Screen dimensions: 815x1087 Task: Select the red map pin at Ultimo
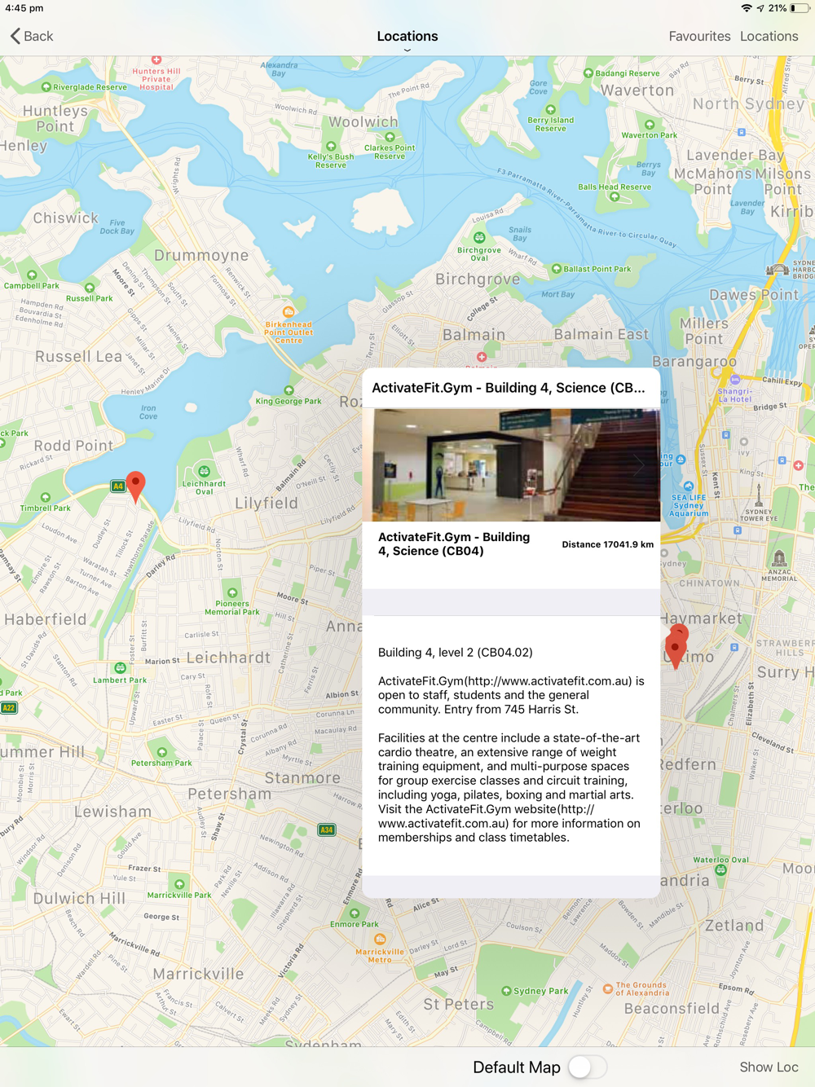(676, 648)
